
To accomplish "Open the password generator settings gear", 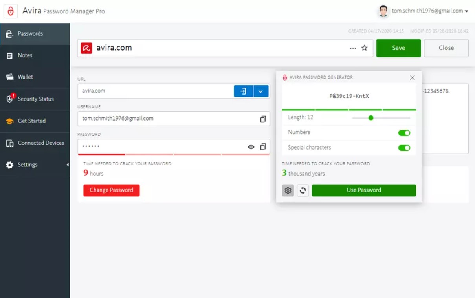I will pyautogui.click(x=288, y=190).
